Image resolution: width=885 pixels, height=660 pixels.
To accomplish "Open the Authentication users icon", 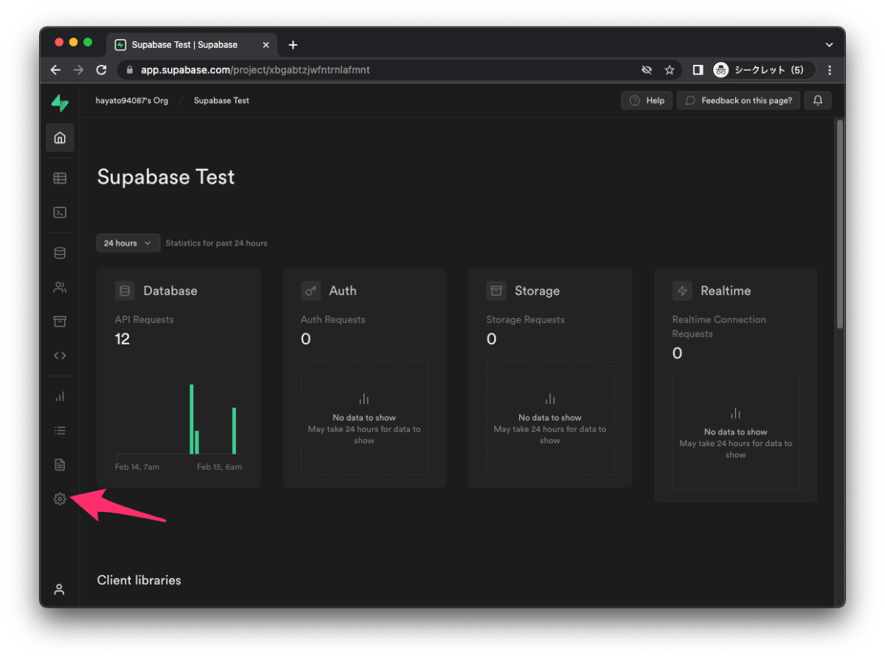I will [60, 288].
